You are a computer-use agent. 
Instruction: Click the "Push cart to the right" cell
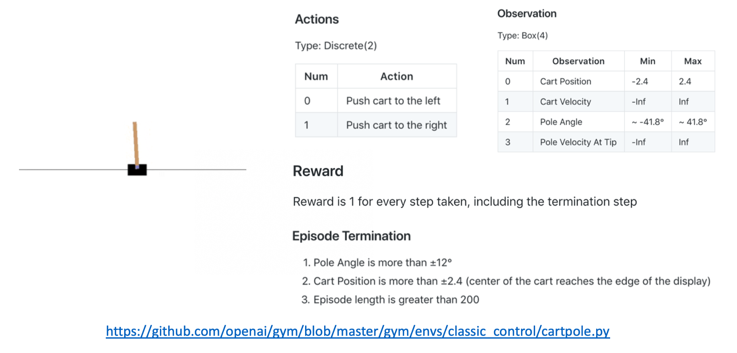396,125
